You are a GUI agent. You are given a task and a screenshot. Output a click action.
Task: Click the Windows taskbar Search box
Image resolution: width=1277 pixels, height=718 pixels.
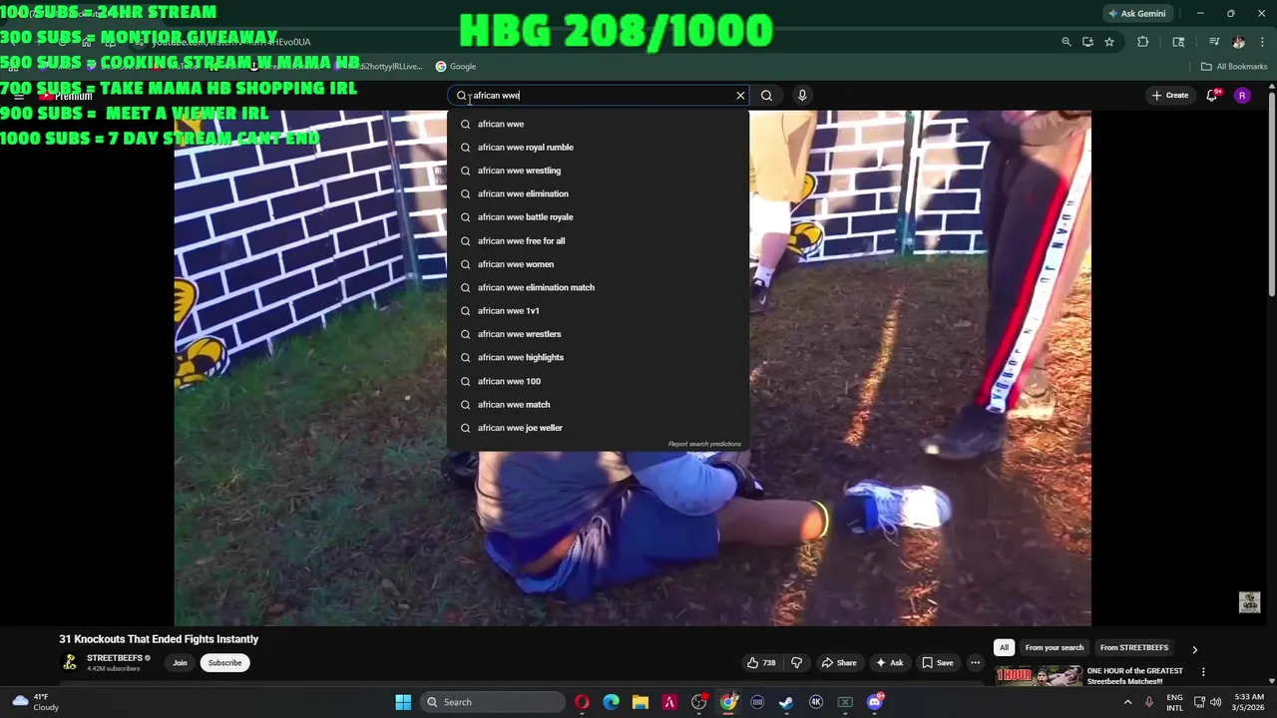coord(492,702)
